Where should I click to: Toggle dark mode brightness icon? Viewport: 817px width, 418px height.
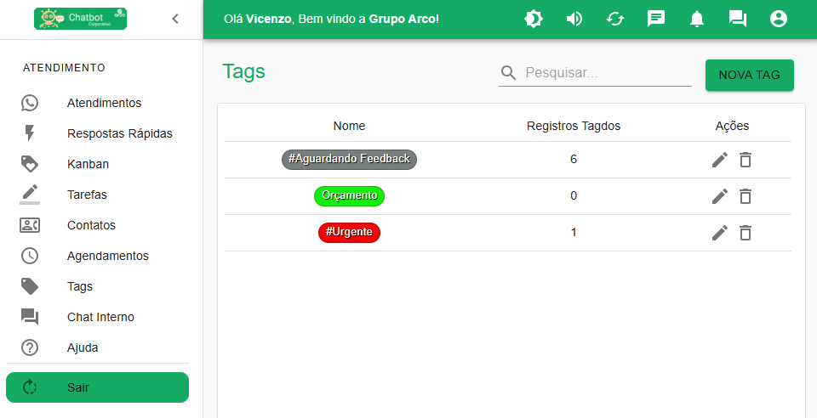(x=534, y=19)
